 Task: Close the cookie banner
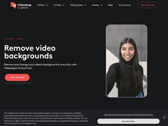tap(164, 117)
